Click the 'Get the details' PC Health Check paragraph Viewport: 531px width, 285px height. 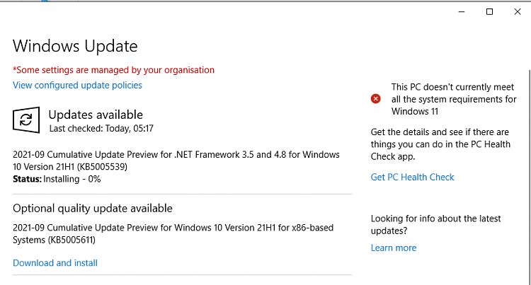440,144
